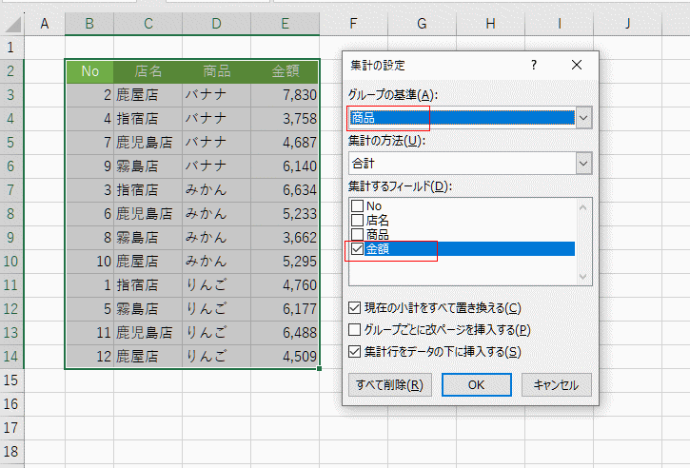
Task: Check the No field checkbox
Action: point(357,205)
